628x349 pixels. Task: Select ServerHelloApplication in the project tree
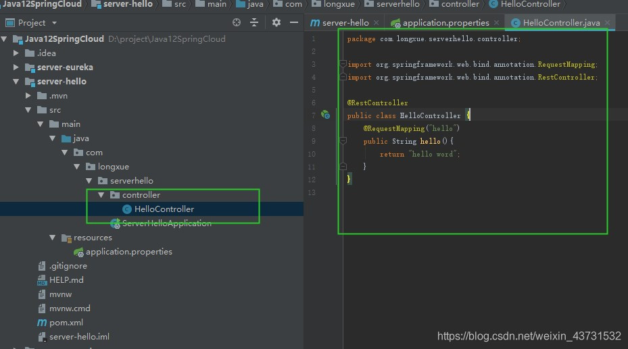[166, 223]
